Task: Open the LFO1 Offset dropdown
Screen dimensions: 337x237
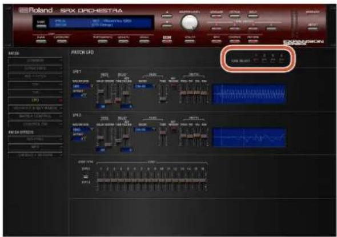Action: click(79, 95)
